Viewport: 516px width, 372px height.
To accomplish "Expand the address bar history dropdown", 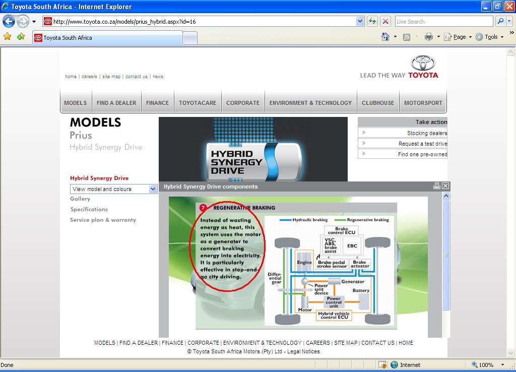I will (360, 22).
